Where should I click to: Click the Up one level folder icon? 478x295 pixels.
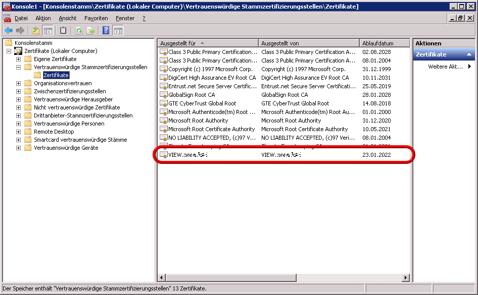pos(36,31)
